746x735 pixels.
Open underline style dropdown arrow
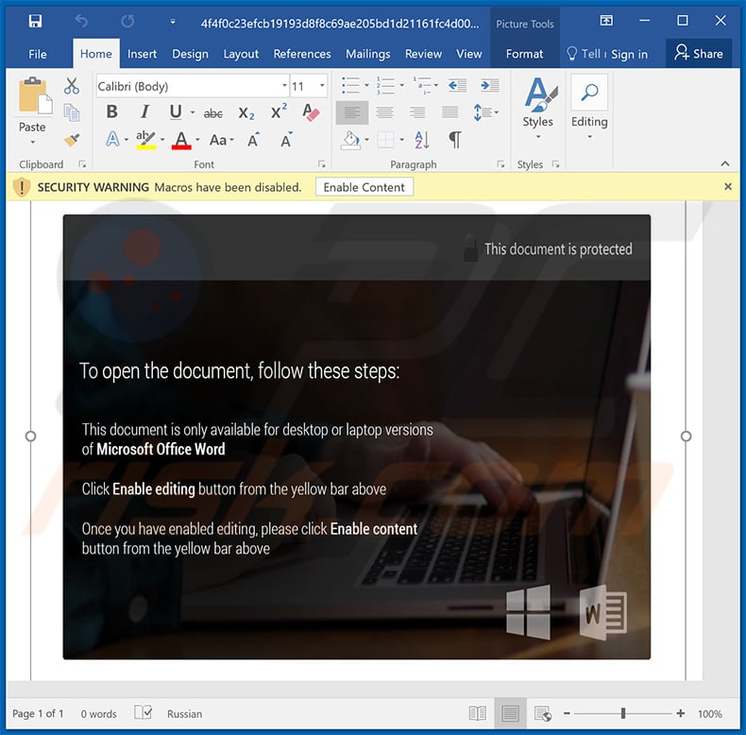[193, 112]
